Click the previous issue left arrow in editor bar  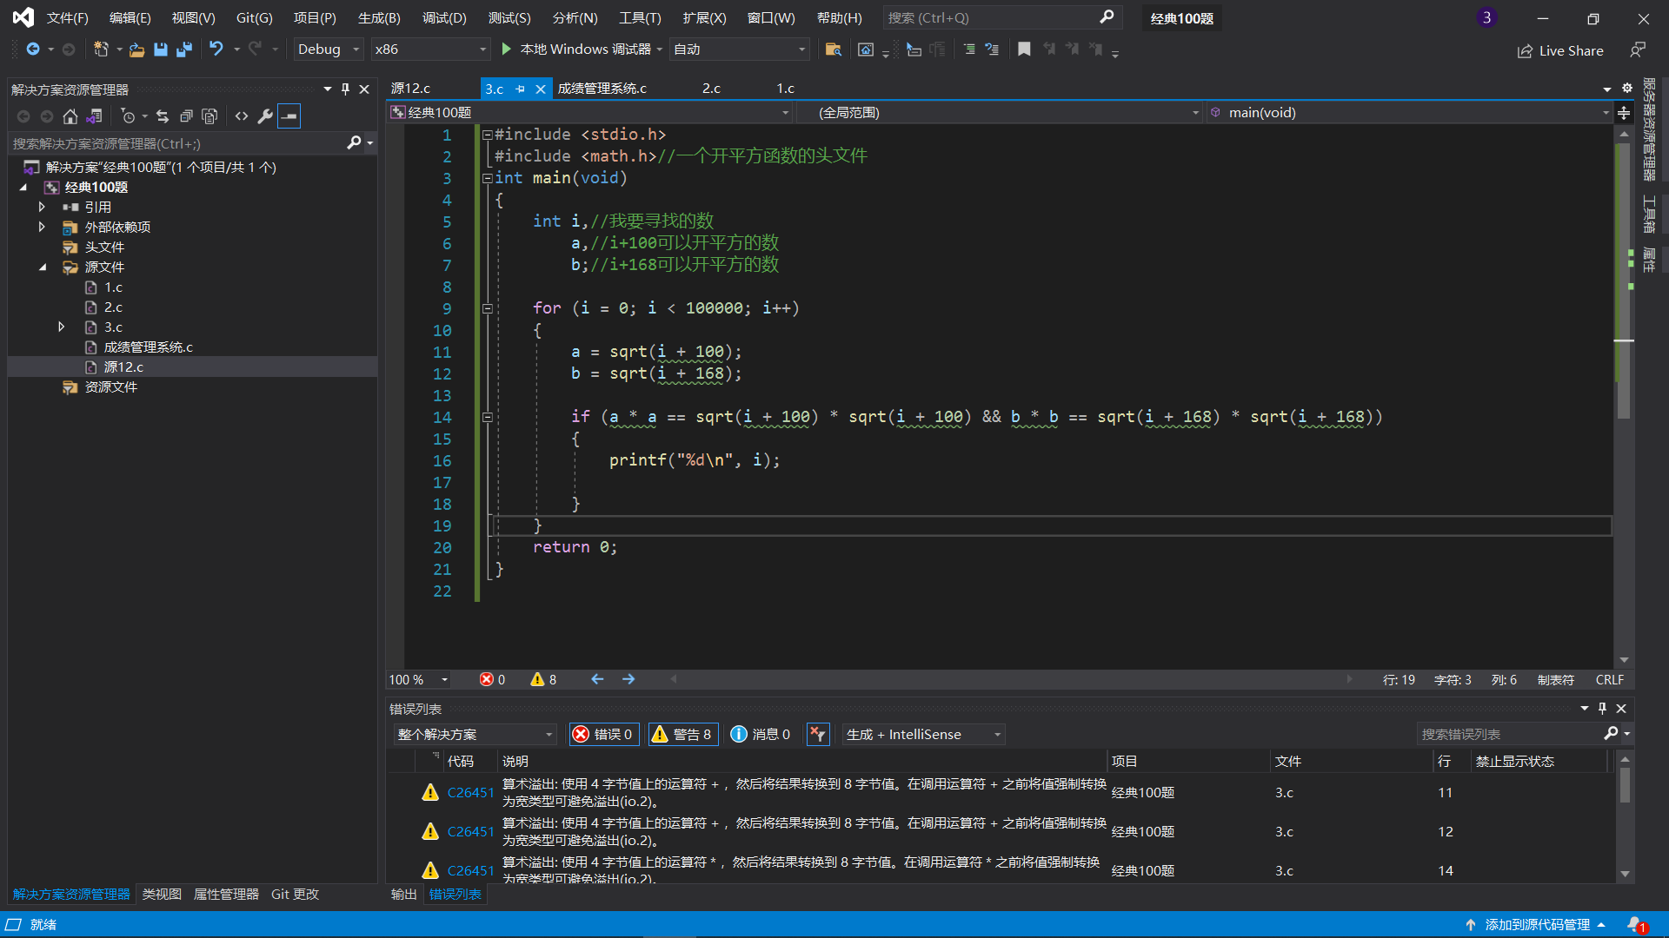597,679
